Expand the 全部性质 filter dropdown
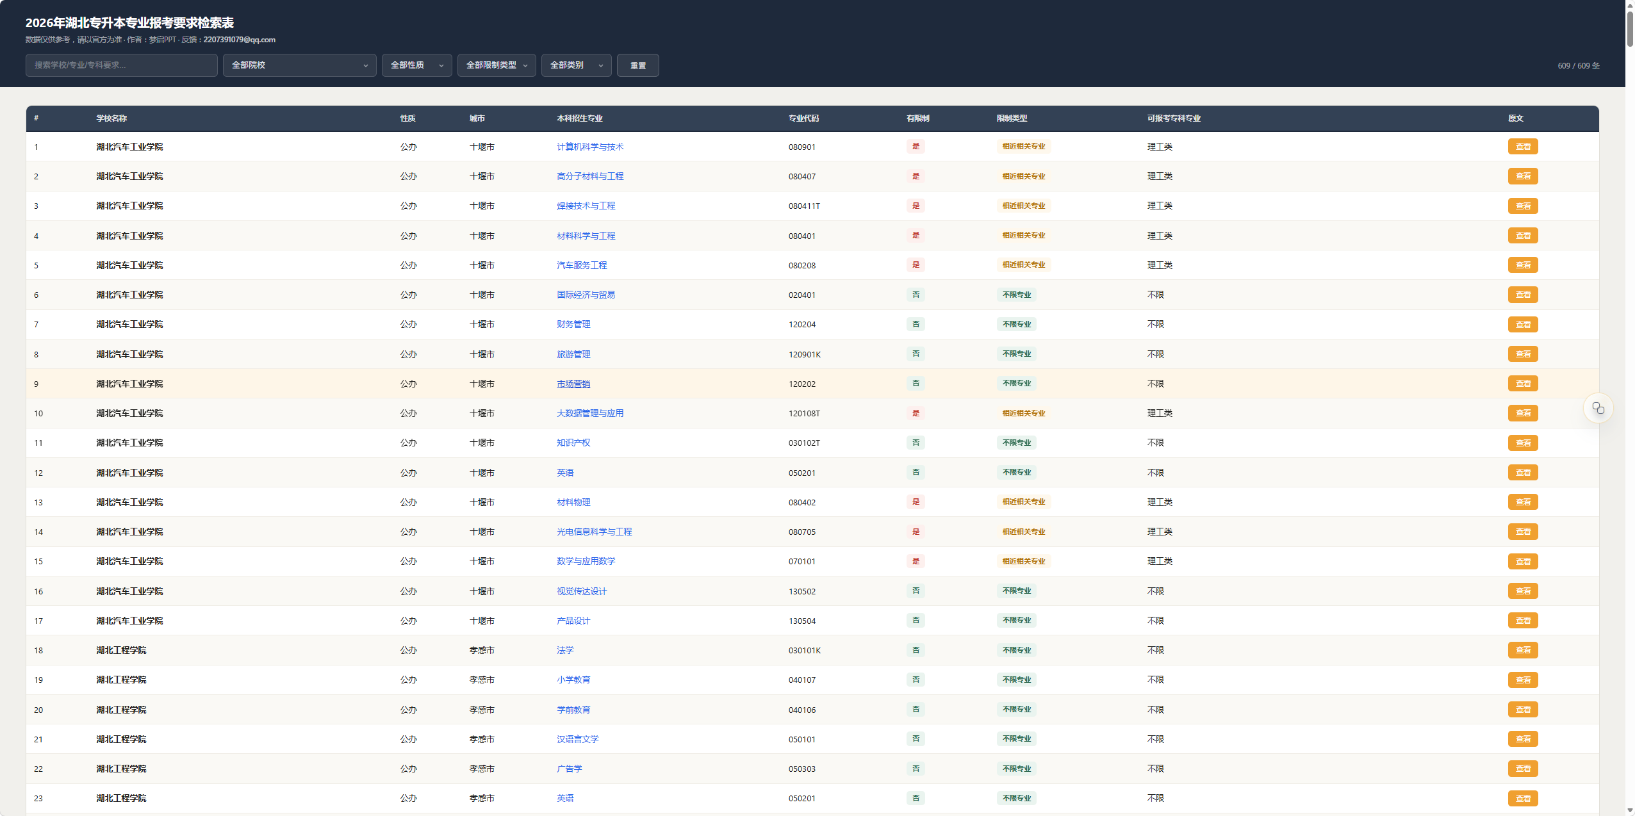The image size is (1635, 816). pos(416,65)
